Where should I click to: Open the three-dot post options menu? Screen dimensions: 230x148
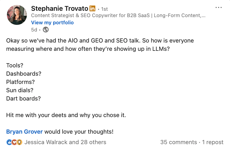218,7
